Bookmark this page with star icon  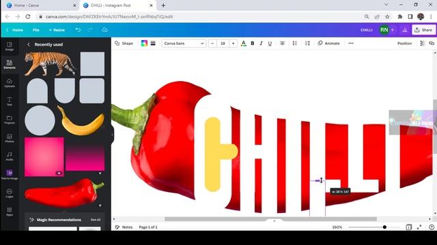pyautogui.click(x=387, y=16)
